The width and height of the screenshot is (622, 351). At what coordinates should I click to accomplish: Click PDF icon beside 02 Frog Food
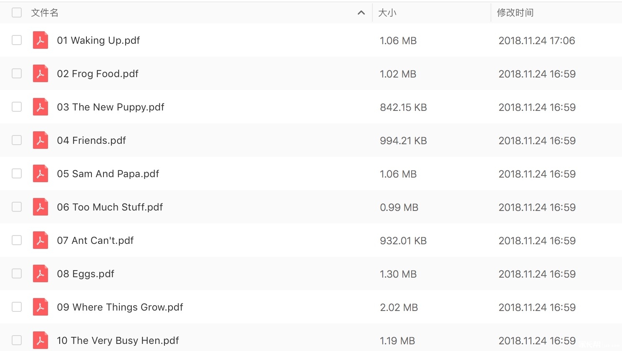coord(40,73)
